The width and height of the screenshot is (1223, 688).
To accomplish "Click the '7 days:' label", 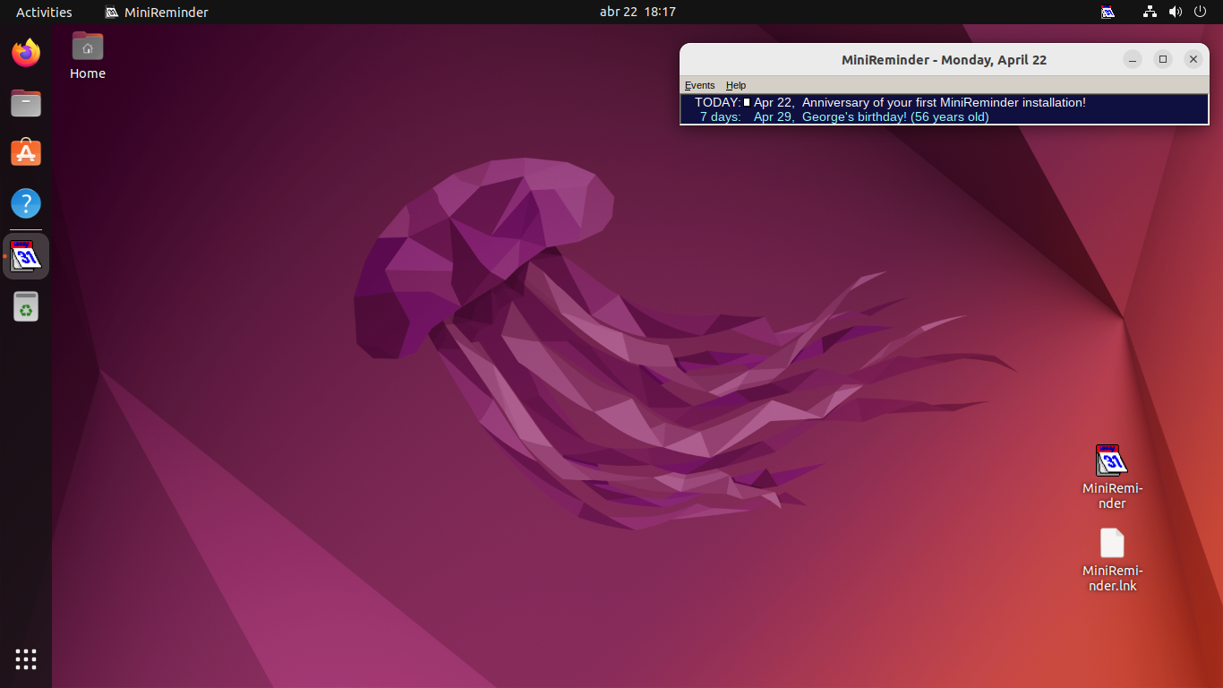I will pos(721,116).
